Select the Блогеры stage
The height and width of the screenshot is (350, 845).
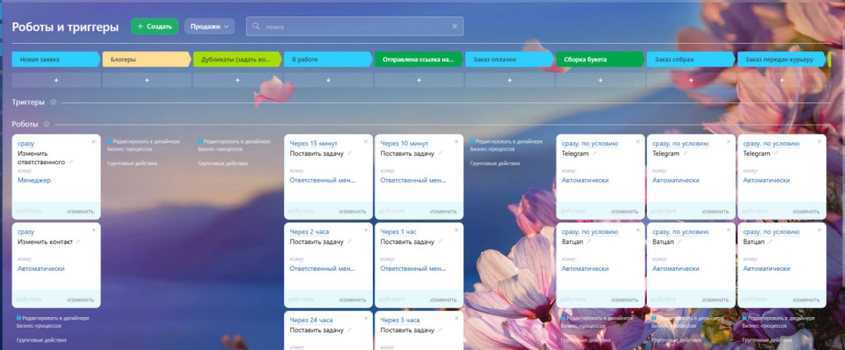(x=147, y=59)
